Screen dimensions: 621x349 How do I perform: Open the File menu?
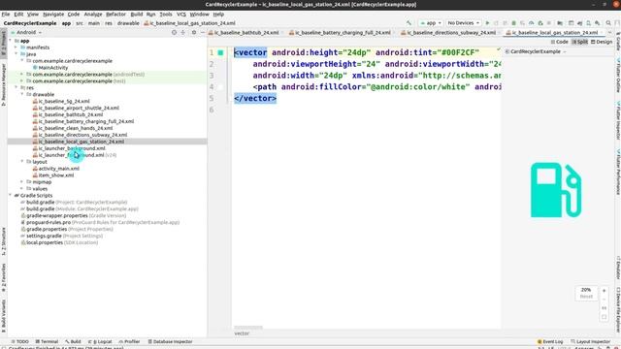pos(6,15)
